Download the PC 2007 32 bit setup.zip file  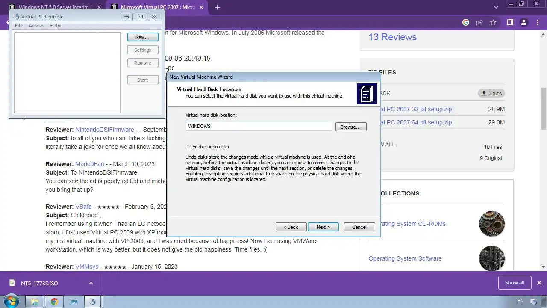point(416,109)
